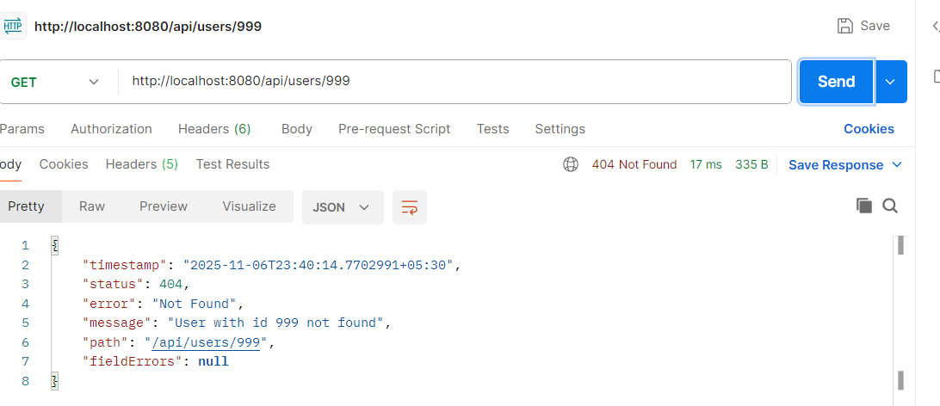Expand the Save Response menu
The height and width of the screenshot is (406, 940).
pyautogui.click(x=844, y=165)
